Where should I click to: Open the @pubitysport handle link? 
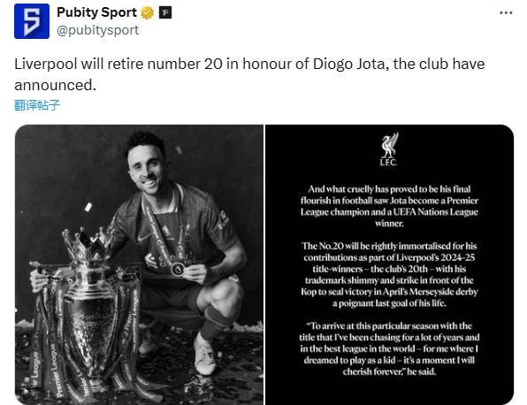pyautogui.click(x=97, y=30)
